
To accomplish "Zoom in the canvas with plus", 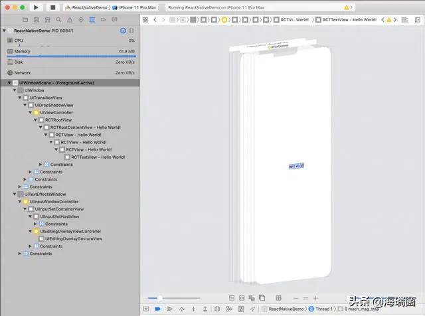I will 316,298.
